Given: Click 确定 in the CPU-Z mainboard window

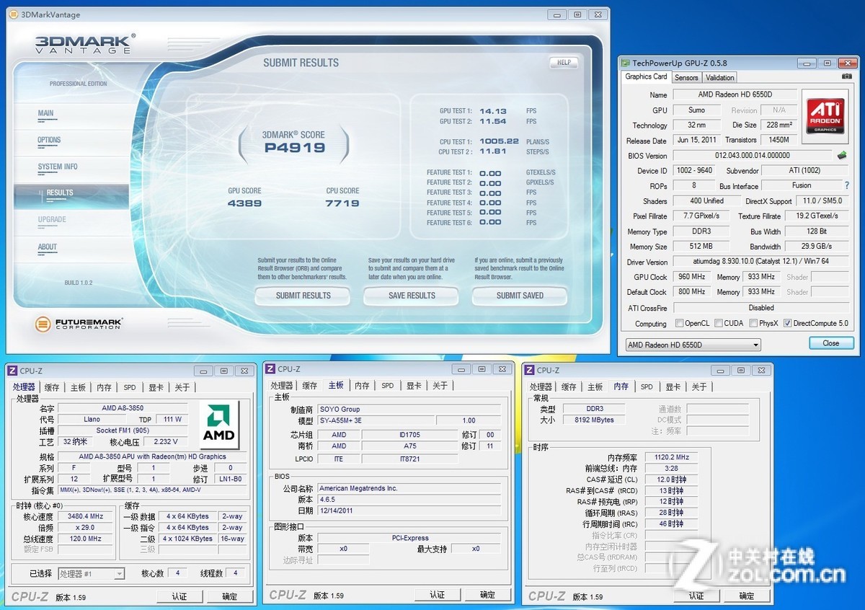Looking at the screenshot, I should point(488,595).
